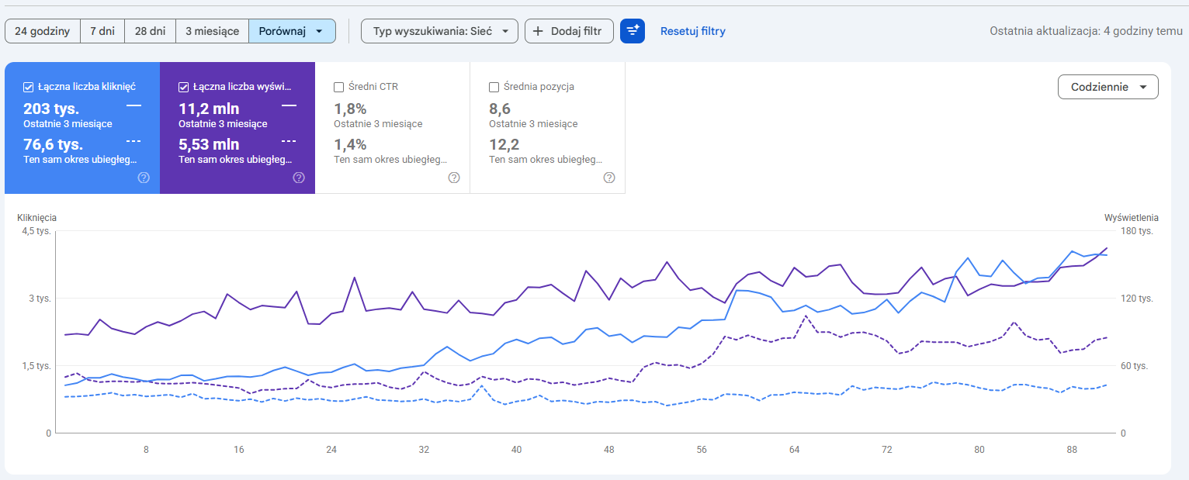This screenshot has width=1189, height=480.
Task: Click chart at day 64 marker
Action: [794, 449]
